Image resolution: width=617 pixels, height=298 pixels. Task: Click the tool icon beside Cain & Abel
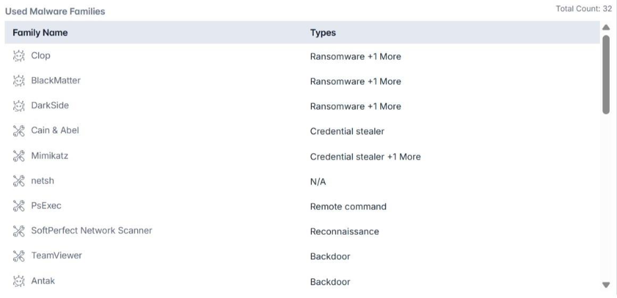(18, 131)
